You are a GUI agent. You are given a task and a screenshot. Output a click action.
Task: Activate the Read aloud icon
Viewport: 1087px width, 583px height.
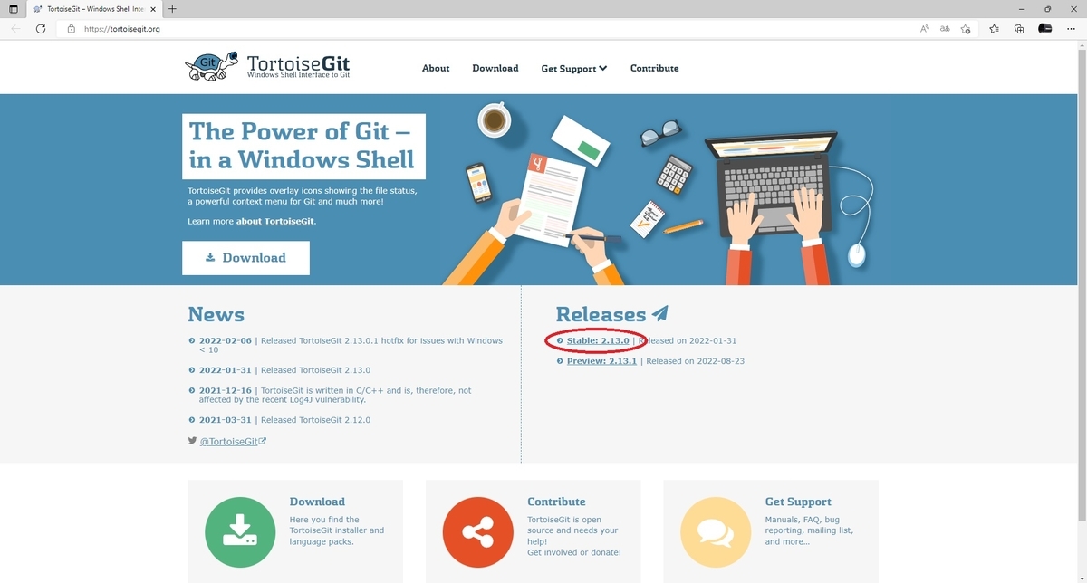coord(925,29)
